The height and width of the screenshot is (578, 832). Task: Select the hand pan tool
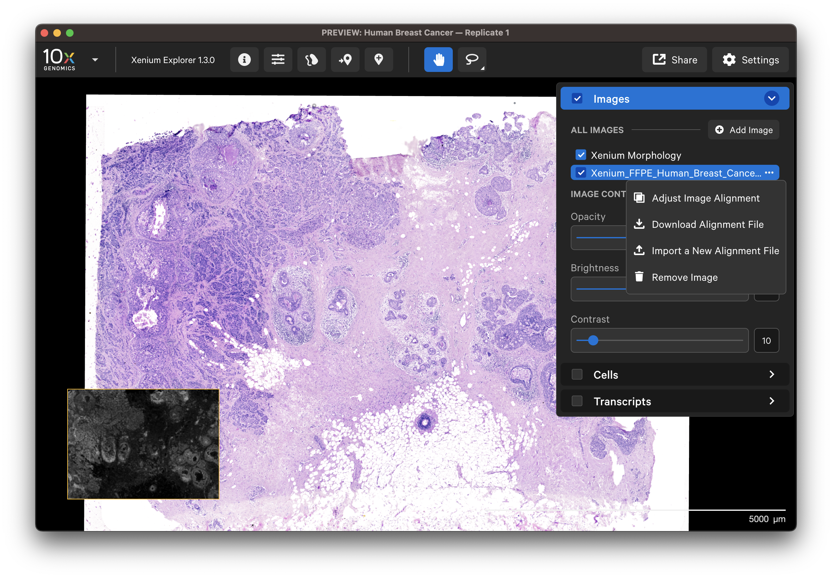click(438, 59)
